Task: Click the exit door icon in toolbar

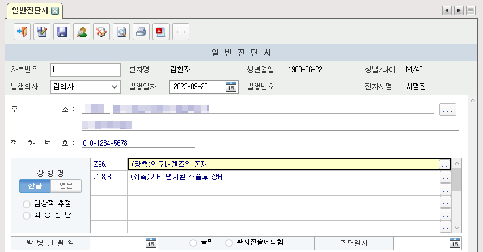Action: click(22, 32)
